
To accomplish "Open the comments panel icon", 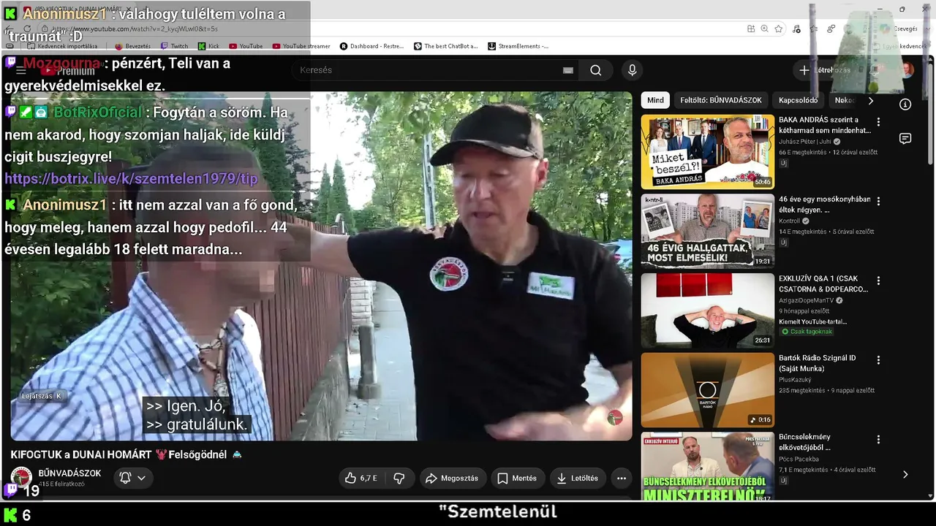I will click(905, 139).
